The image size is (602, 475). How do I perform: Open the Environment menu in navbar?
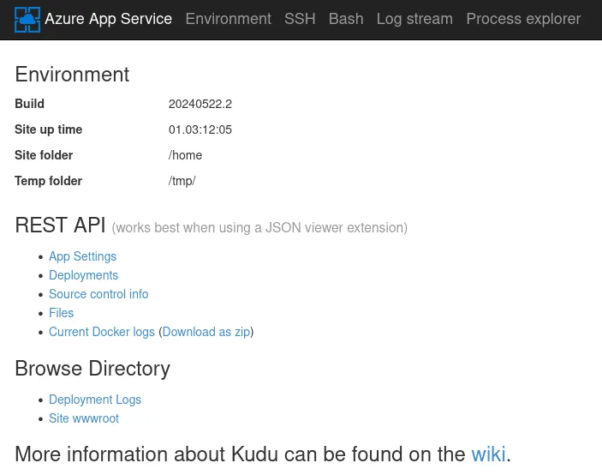pos(228,19)
